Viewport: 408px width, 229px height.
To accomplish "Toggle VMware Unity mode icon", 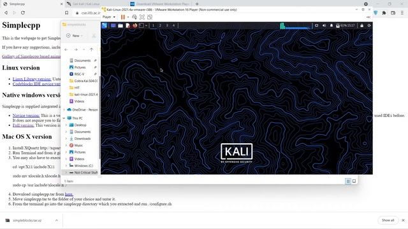I will (x=150, y=17).
